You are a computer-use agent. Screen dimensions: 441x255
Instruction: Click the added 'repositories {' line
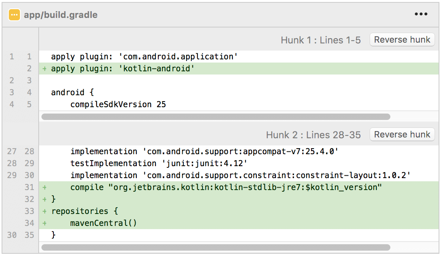[x=85, y=211]
